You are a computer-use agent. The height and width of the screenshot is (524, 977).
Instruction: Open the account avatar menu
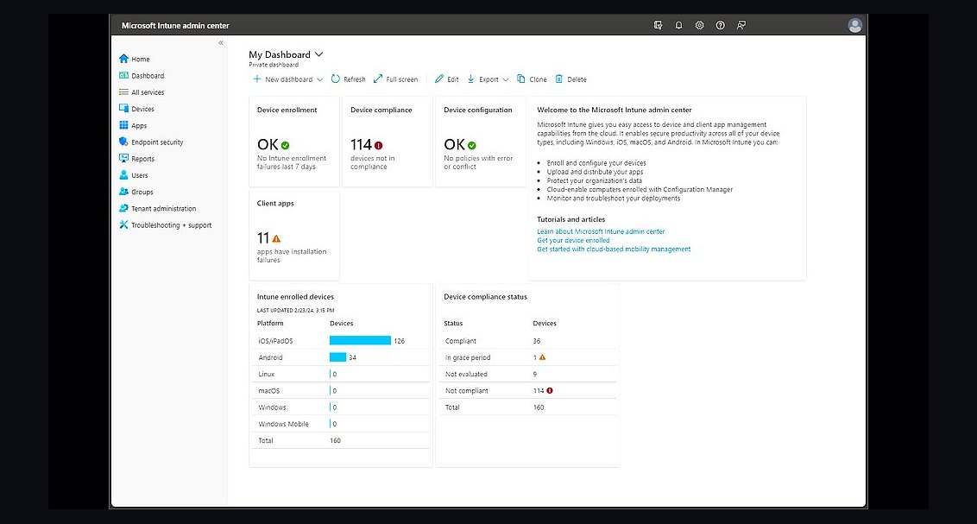854,26
